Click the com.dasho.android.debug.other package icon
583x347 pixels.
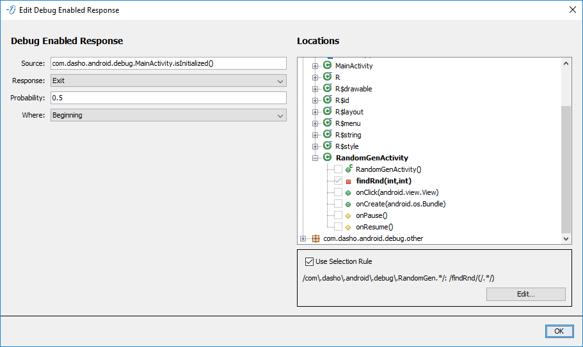pyautogui.click(x=315, y=238)
